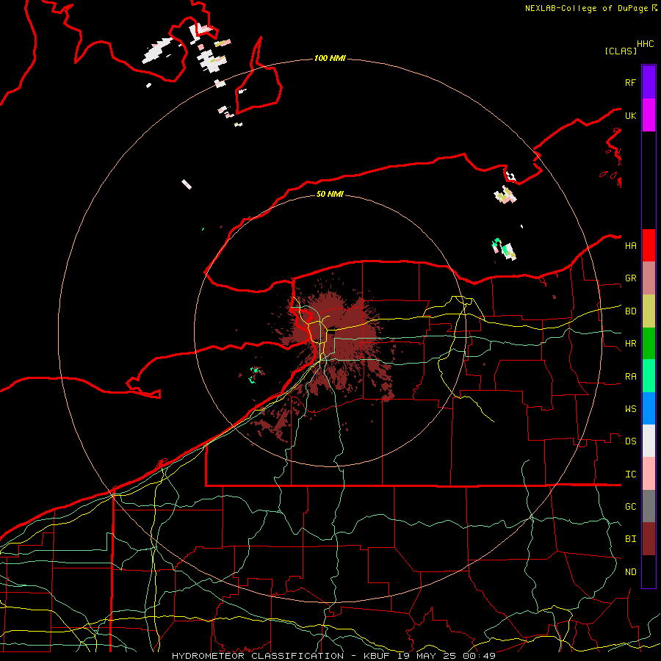Click the NEXLAB-College of DuPage credit text
The height and width of the screenshot is (661, 661).
tap(588, 8)
